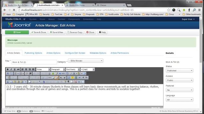The width and height of the screenshot is (204, 114).
Task: Click the View Site link
Action: [x=10, y=111]
